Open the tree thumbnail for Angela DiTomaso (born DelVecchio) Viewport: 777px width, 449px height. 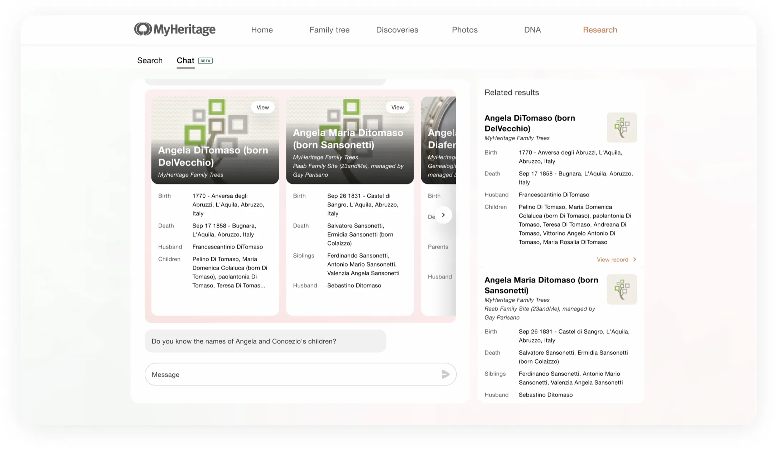pyautogui.click(x=622, y=128)
